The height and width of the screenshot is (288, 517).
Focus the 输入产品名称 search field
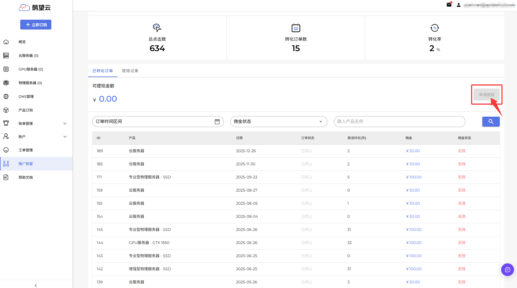coord(399,122)
